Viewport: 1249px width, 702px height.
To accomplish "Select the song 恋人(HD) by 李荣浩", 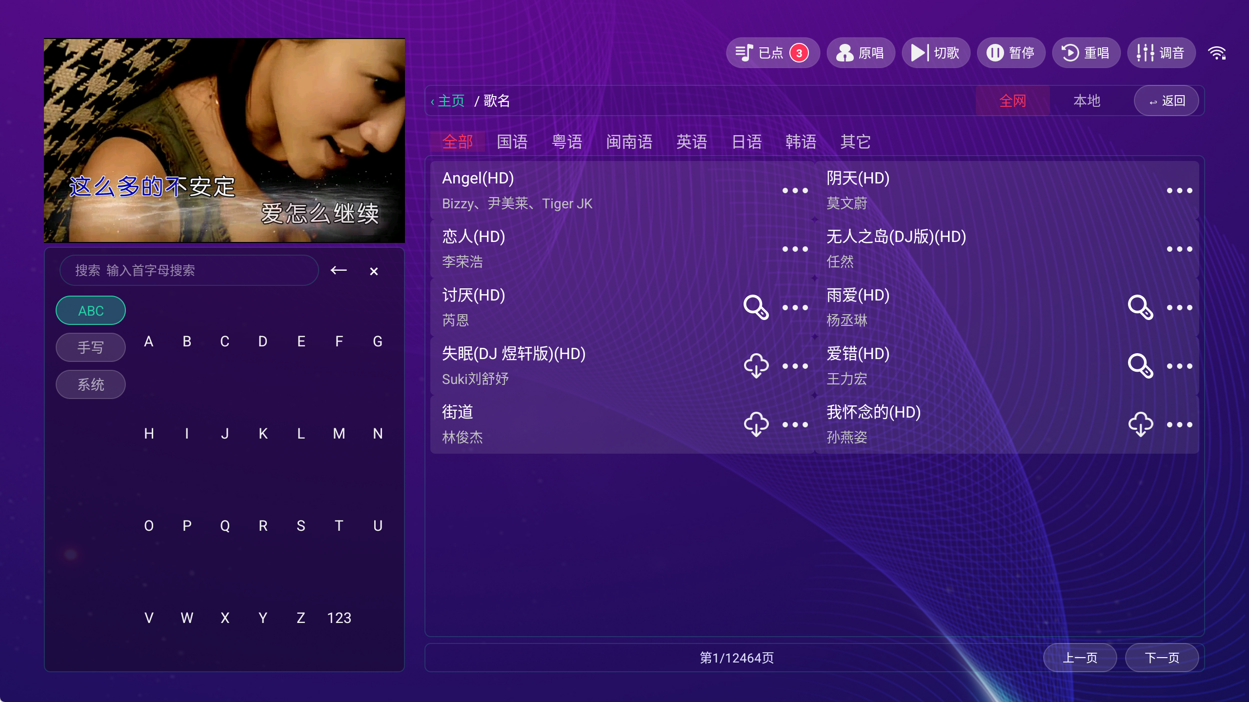I will pos(623,249).
